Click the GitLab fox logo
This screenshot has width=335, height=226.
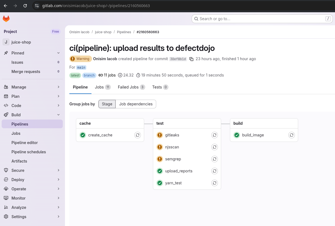[x=6, y=19]
